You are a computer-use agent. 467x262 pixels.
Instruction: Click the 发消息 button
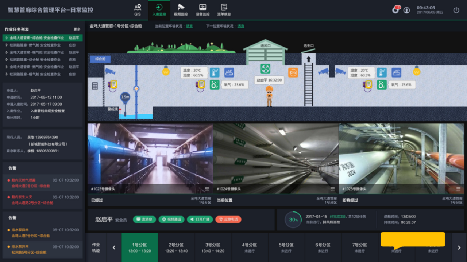(144, 219)
